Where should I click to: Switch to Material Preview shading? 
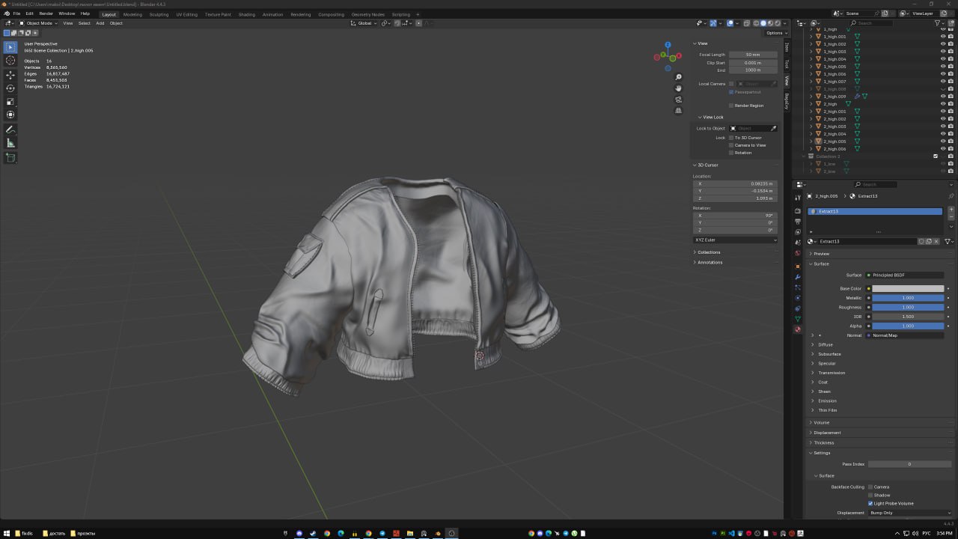770,23
